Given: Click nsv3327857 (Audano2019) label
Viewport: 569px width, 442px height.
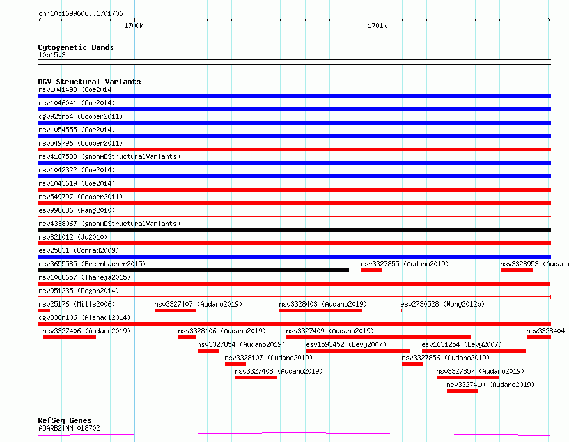Looking at the screenshot, I should 480,371.
